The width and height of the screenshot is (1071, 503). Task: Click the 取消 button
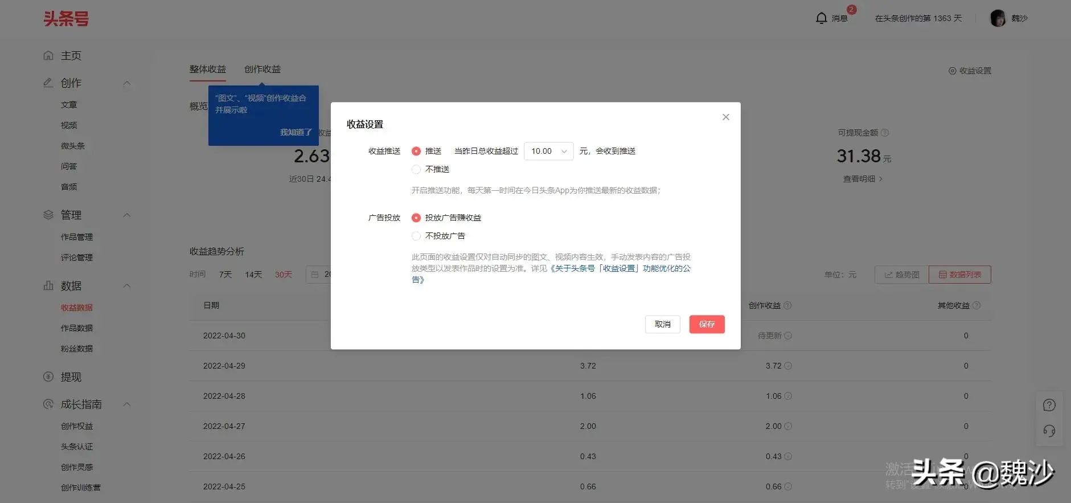coord(662,324)
